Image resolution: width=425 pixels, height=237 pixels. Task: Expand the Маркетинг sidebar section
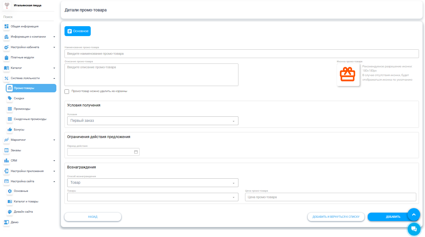[x=30, y=140]
